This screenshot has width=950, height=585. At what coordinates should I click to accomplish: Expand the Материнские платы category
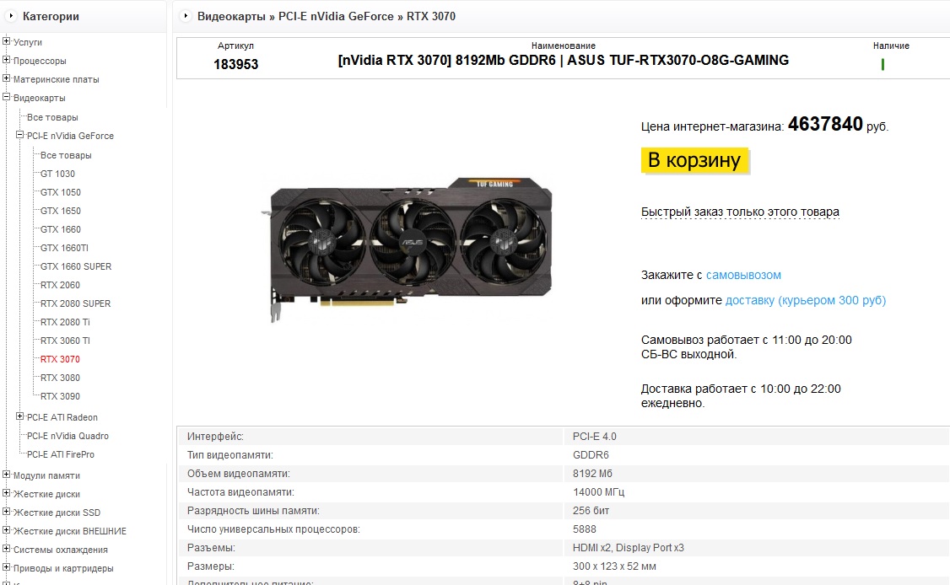pyautogui.click(x=6, y=78)
